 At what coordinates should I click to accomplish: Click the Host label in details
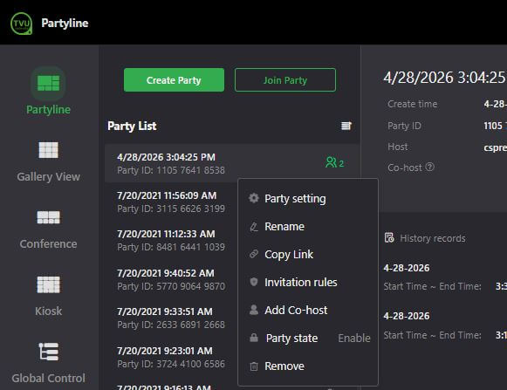point(398,147)
